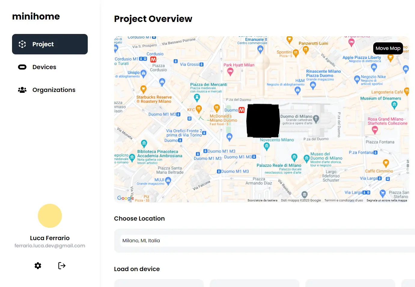The height and width of the screenshot is (287, 415).
Task: Click the Choose Location label
Action: tap(139, 218)
